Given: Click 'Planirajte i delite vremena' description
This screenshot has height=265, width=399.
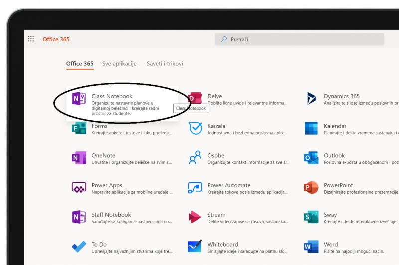Looking at the screenshot, I should [x=361, y=133].
